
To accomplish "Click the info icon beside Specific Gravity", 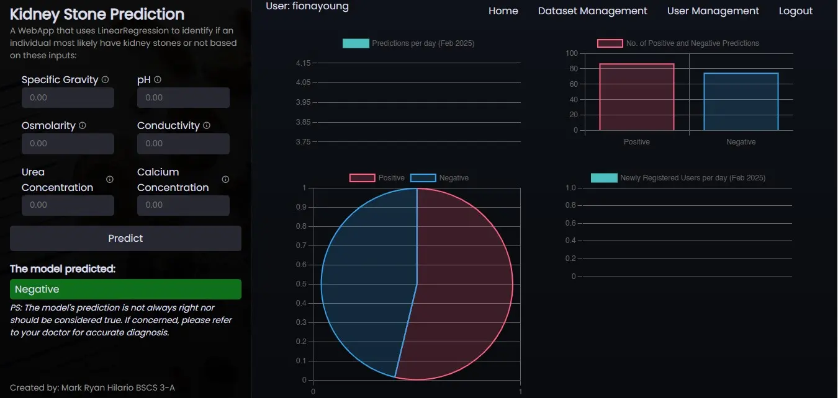I will coord(106,80).
